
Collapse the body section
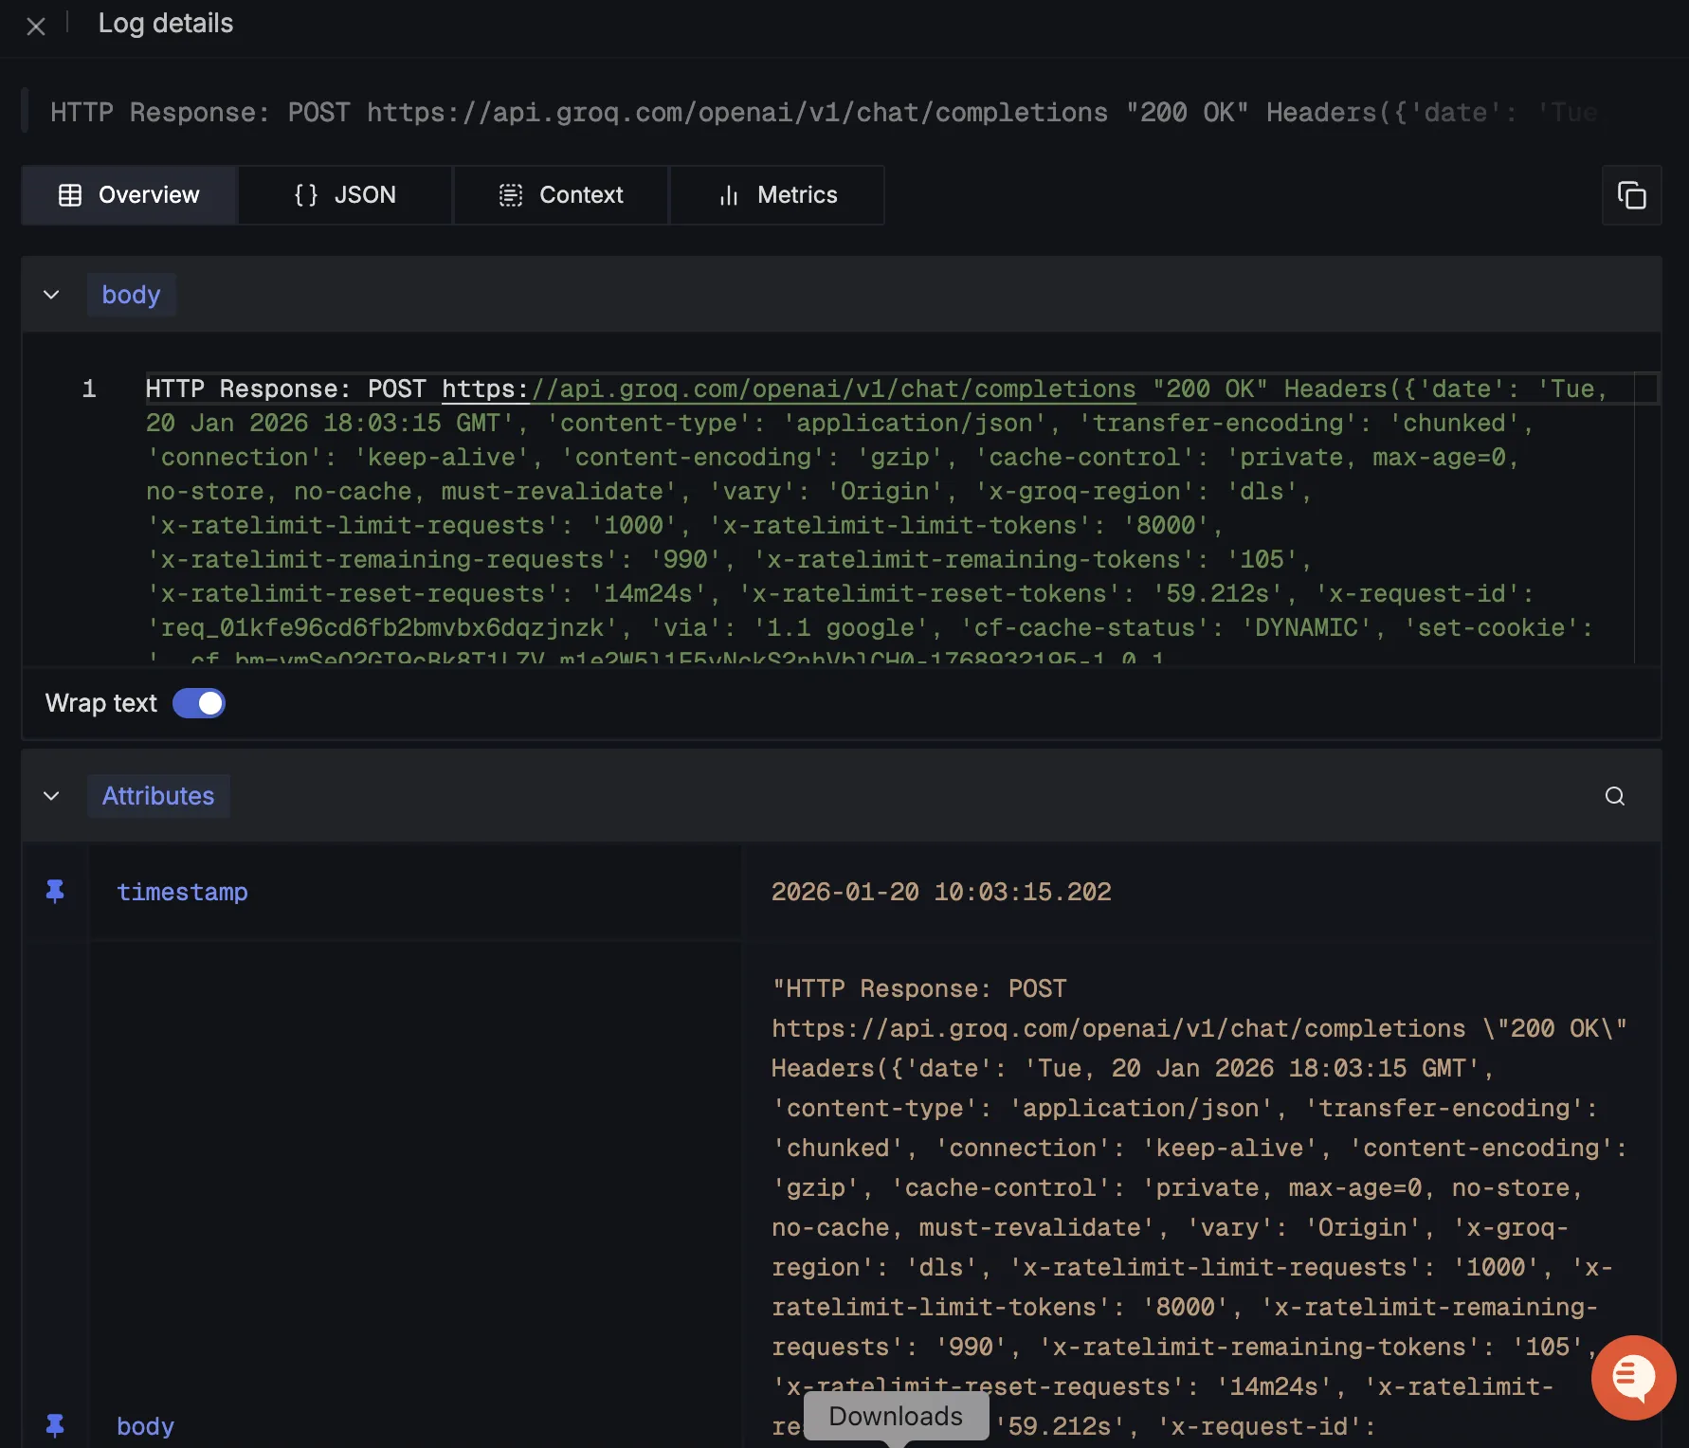click(51, 294)
